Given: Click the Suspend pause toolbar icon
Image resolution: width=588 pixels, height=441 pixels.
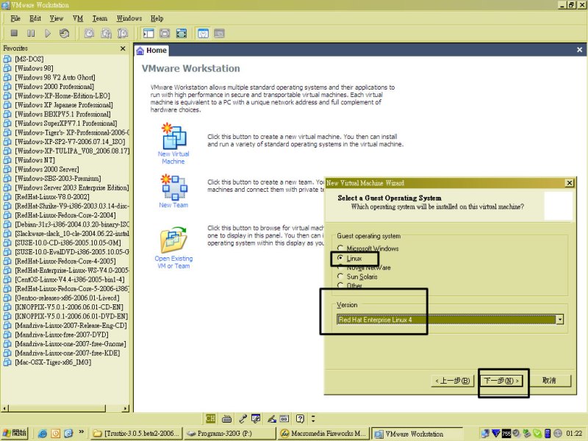Looking at the screenshot, I should coord(31,33).
